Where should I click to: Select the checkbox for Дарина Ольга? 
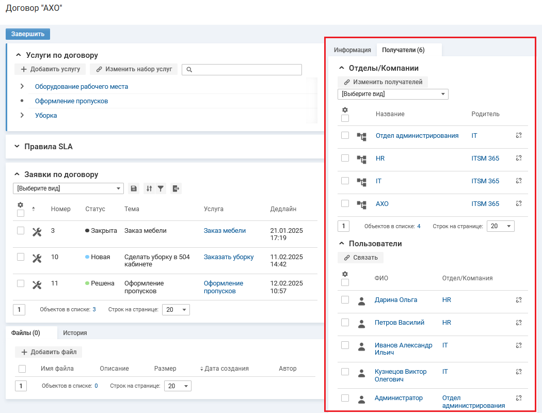pos(345,299)
